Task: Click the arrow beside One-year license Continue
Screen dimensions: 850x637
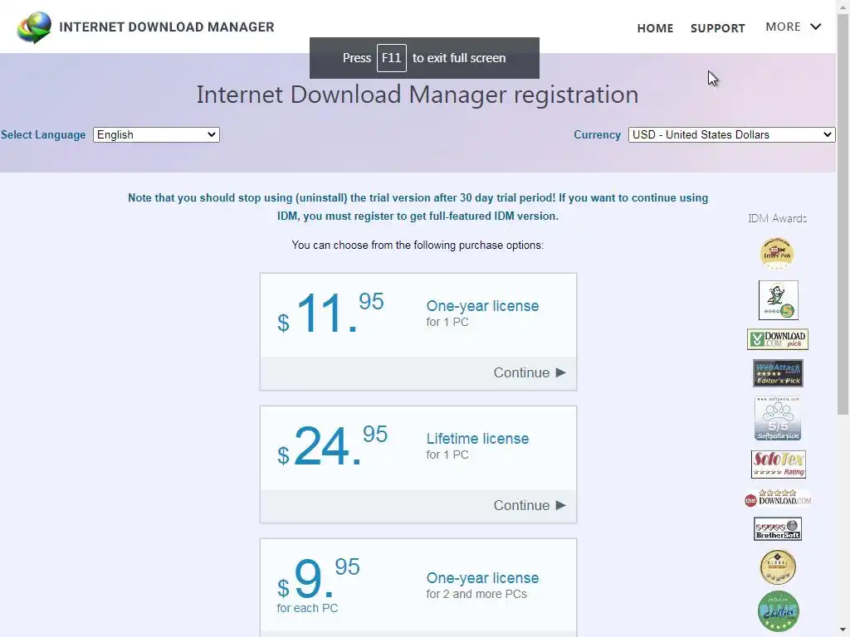Action: 561,372
